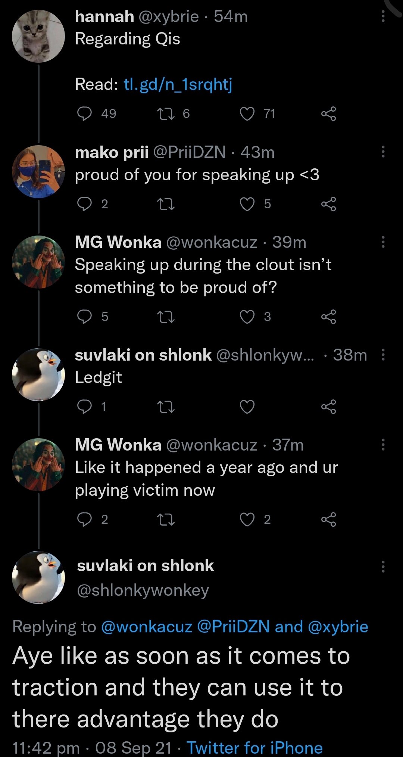Viewport: 403px width, 757px height.
Task: Retweet hannah's Regarding Qis tweet
Action: click(166, 113)
